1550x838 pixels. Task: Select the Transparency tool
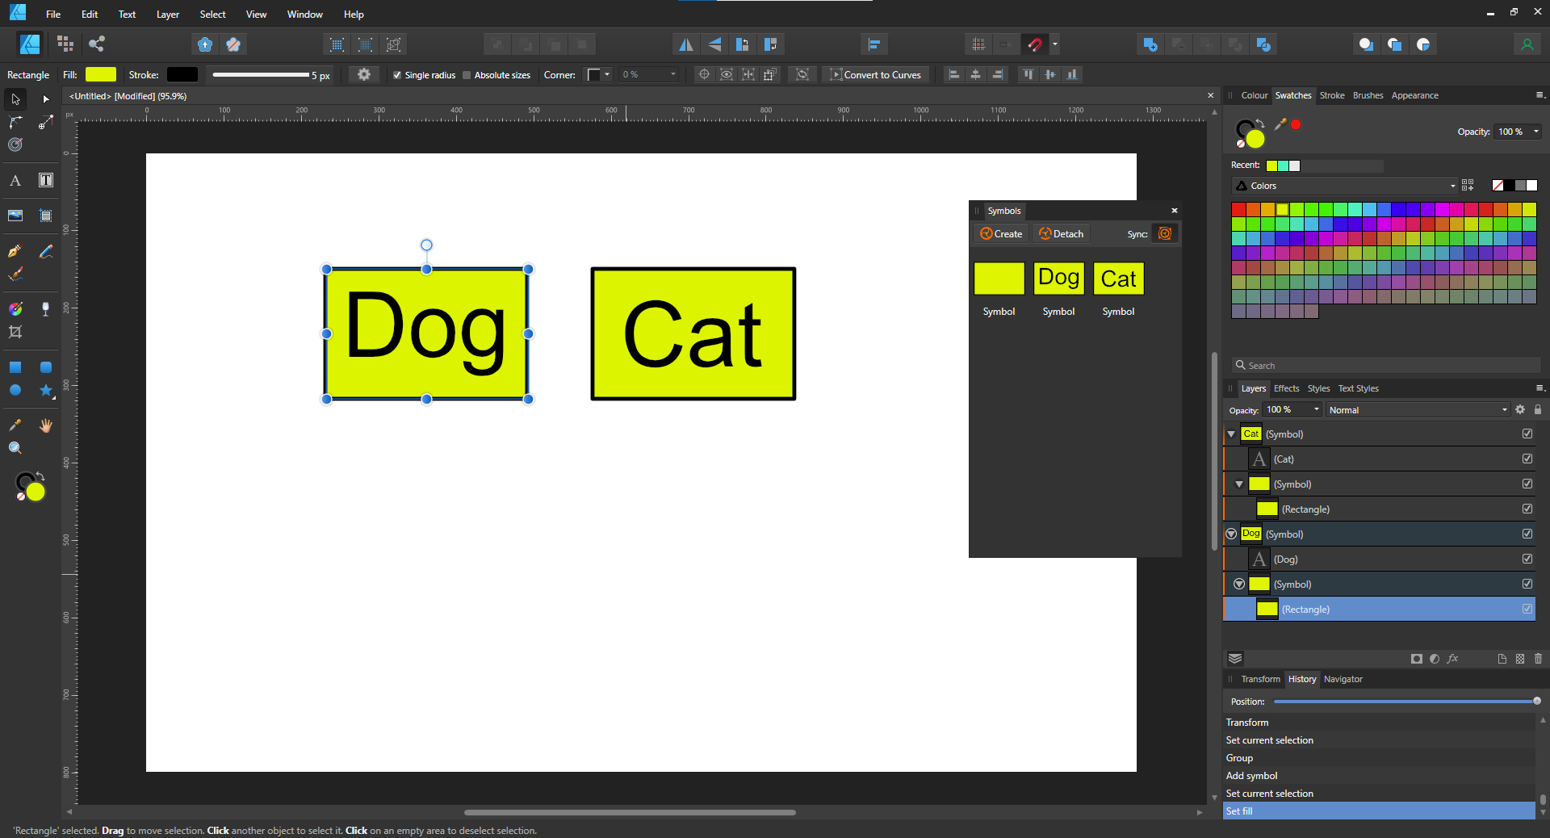[46, 308]
